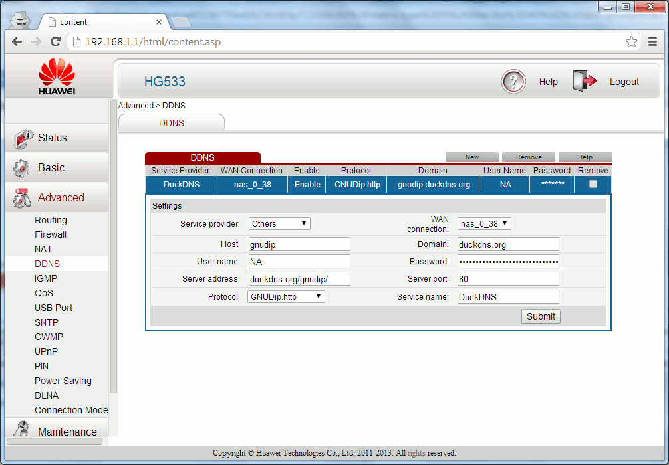
Task: Click the Remove button above table
Action: (529, 157)
